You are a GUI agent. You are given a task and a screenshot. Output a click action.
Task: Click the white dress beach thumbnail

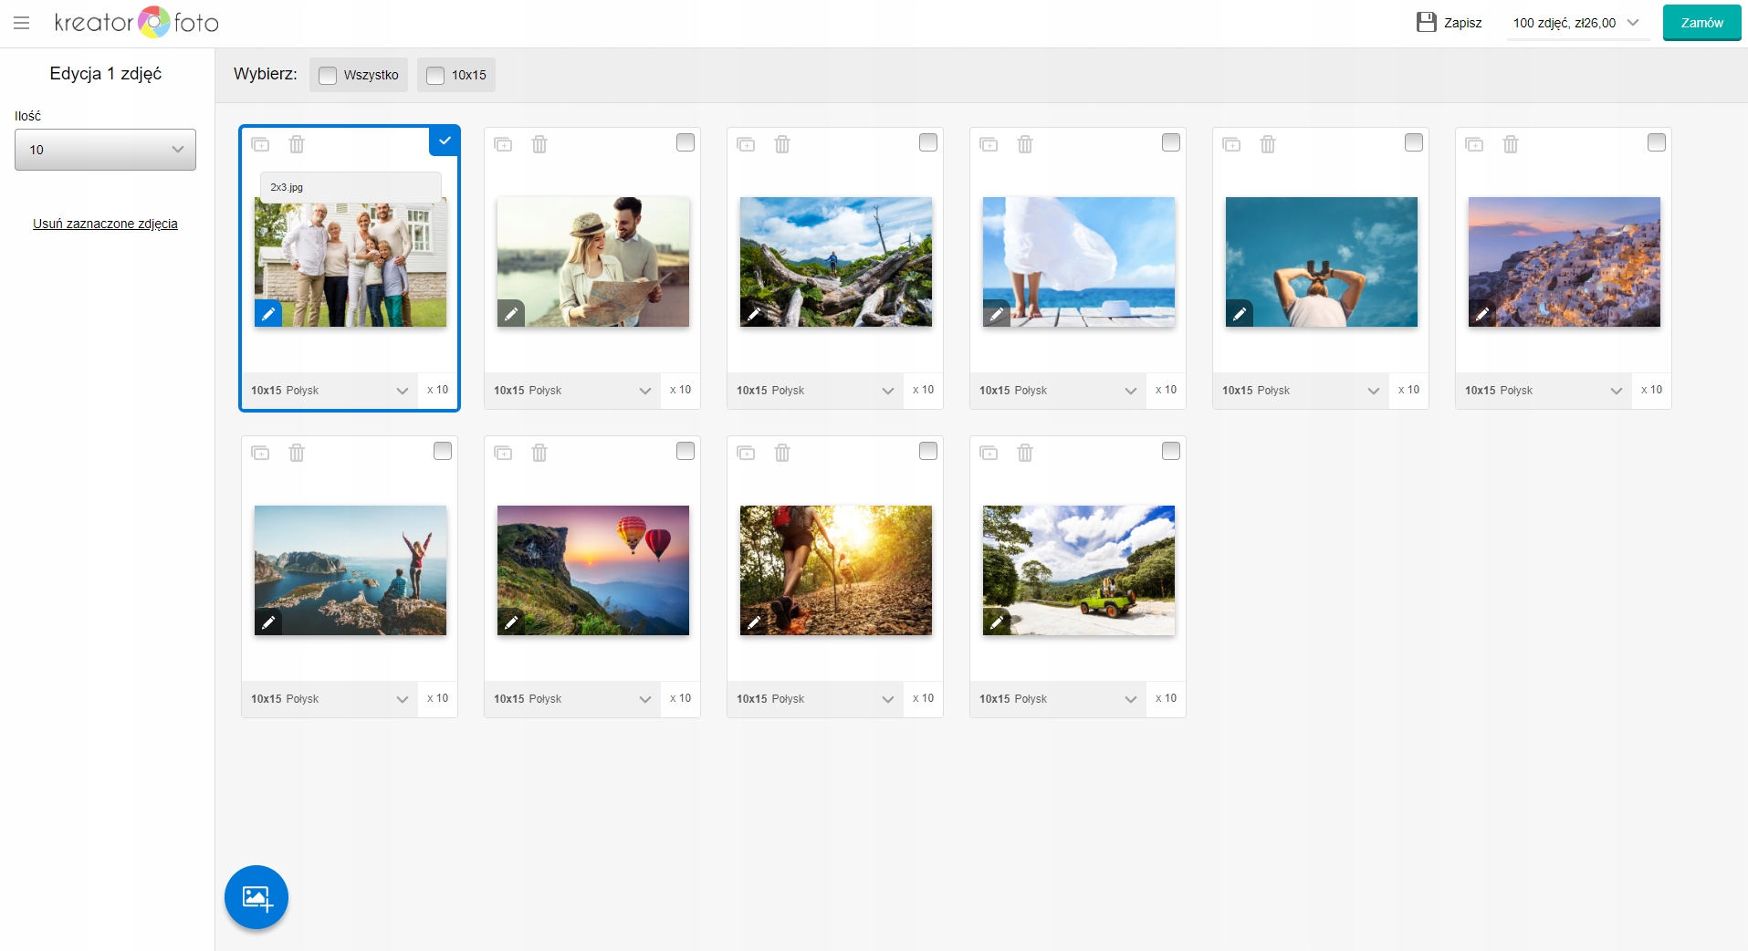coord(1079,262)
